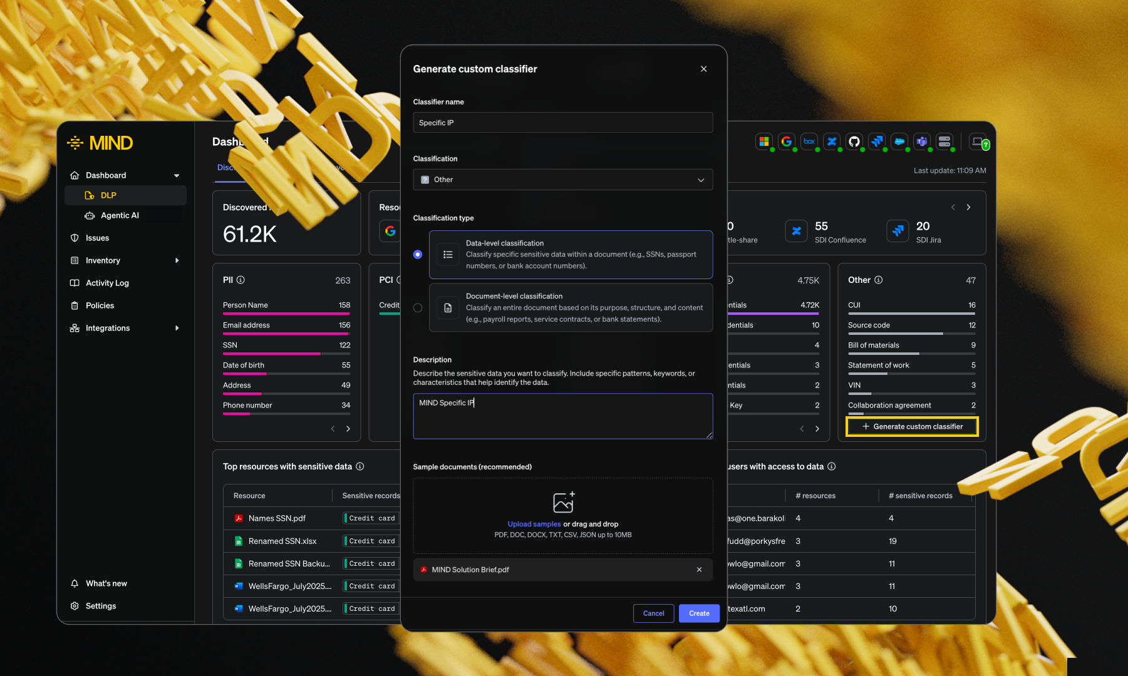
Task: Open DLP in the sidebar
Action: pos(125,195)
